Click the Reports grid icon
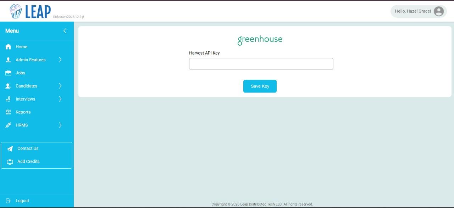Image resolution: width=454 pixels, height=208 pixels. click(x=8, y=112)
